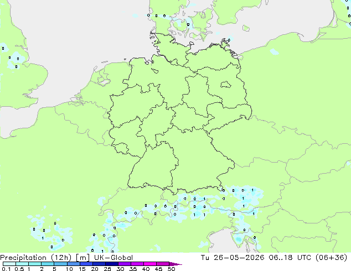The width and height of the screenshot is (351, 271).
Task: Click the 15–20 blue legend swatch
Action: (86, 264)
